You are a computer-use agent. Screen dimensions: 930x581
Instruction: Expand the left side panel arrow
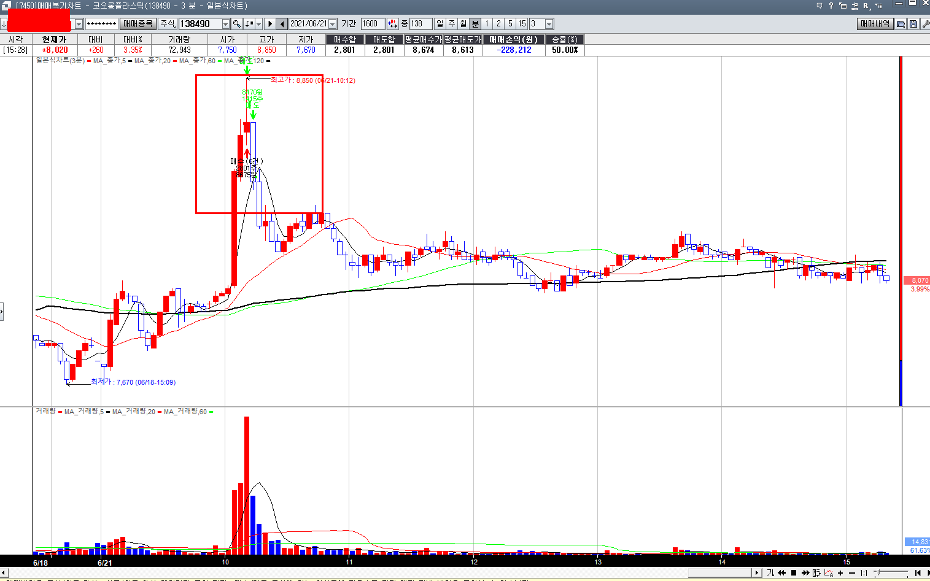2,312
